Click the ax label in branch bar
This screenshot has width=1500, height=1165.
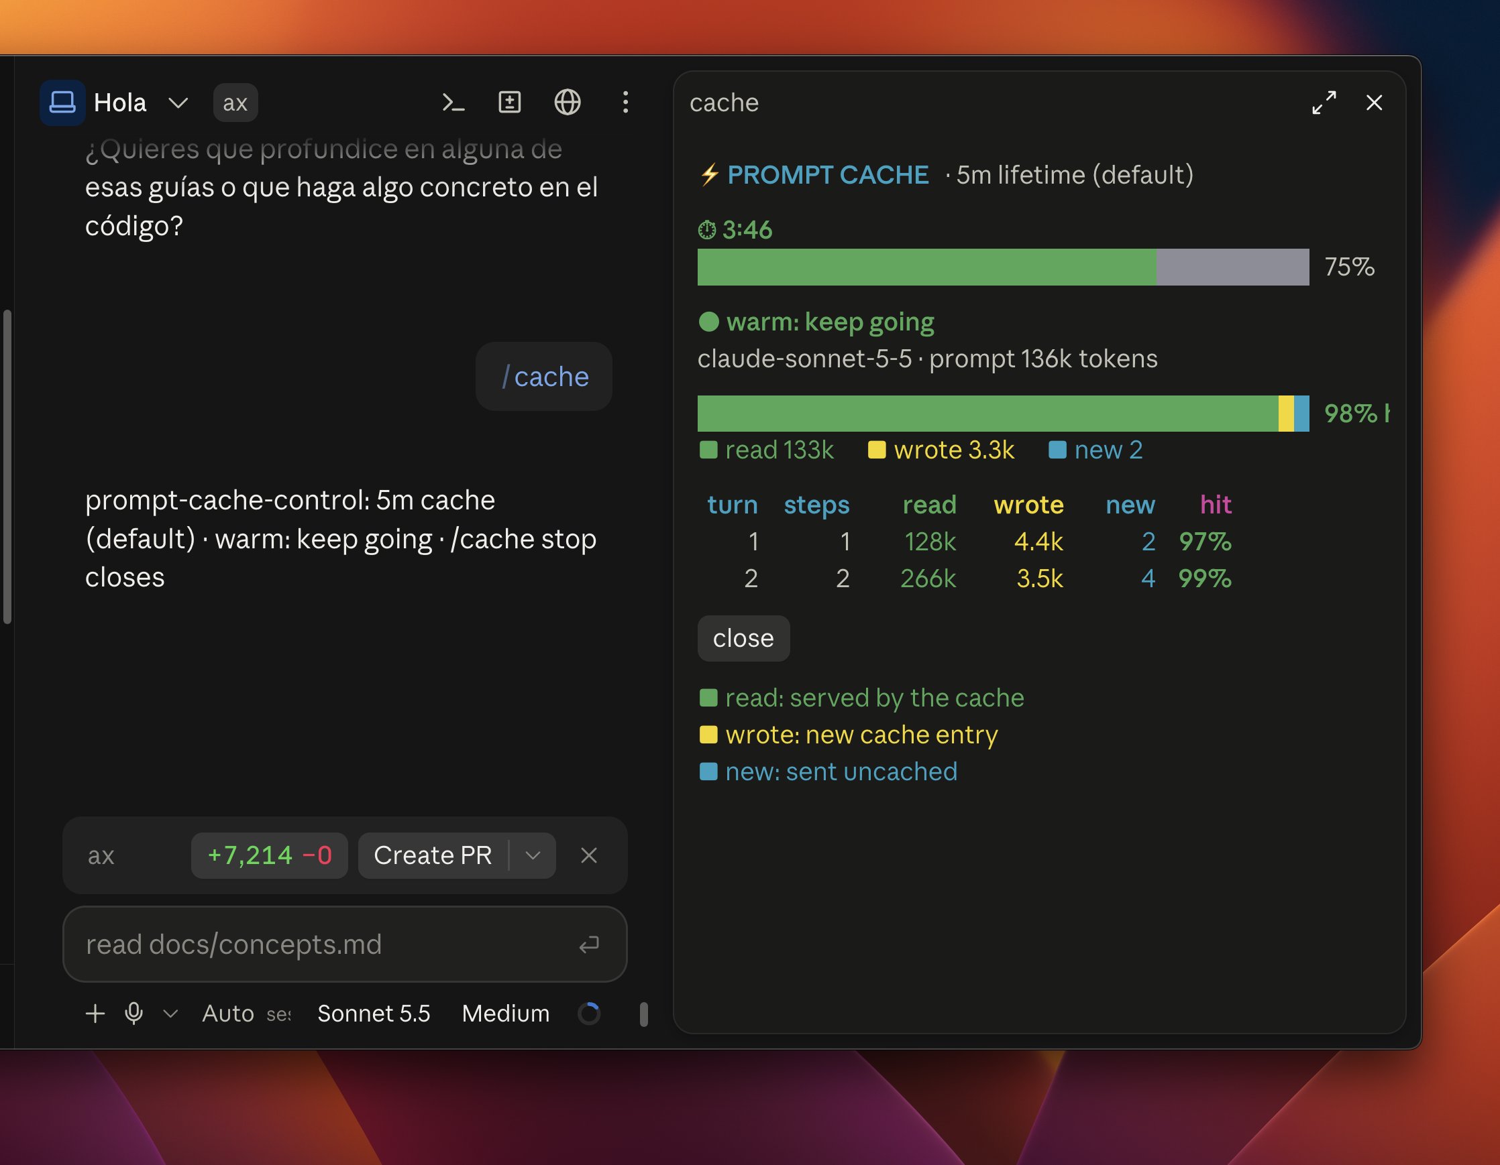click(101, 855)
